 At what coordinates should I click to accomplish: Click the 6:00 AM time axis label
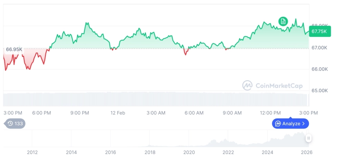(194, 113)
